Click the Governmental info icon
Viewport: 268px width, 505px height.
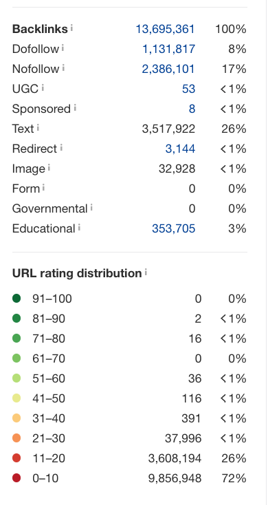coord(91,207)
